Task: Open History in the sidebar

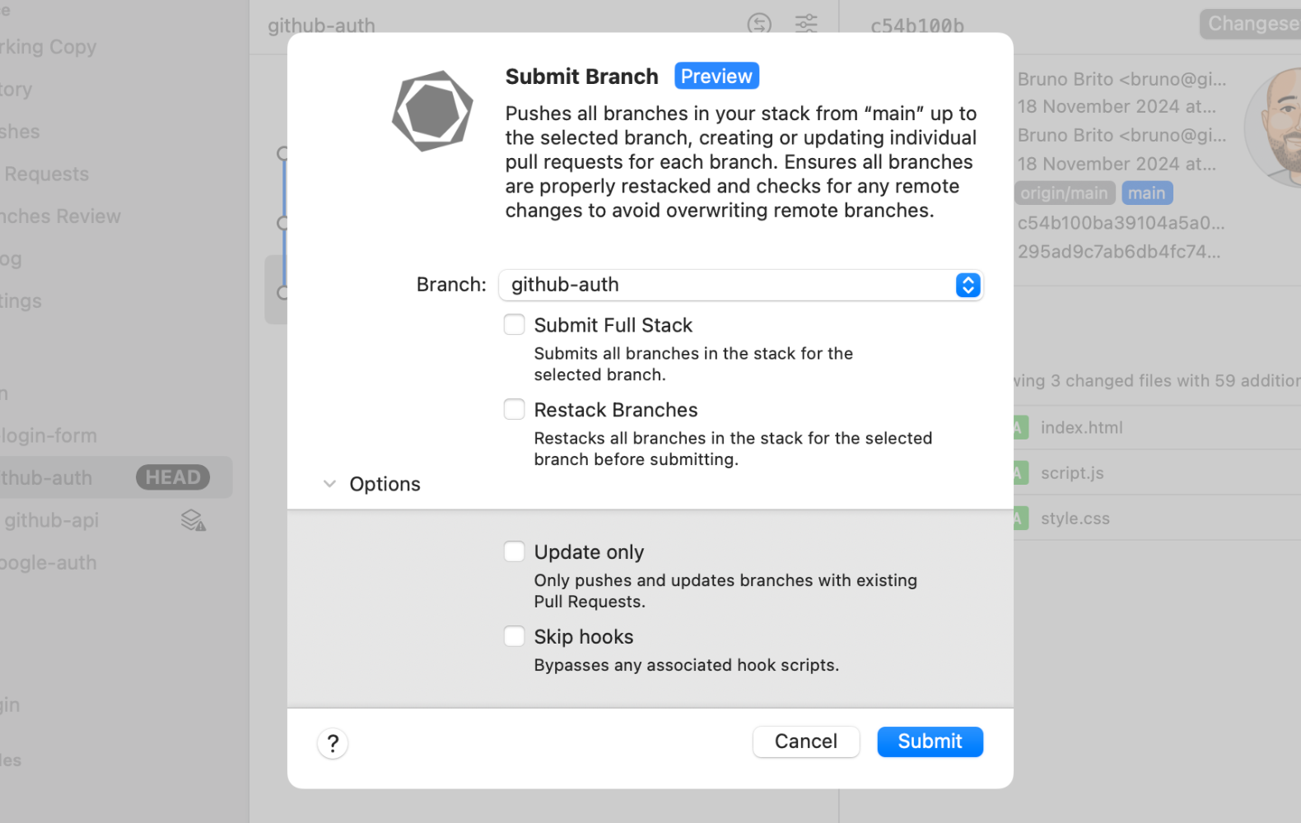Action: coord(16,89)
